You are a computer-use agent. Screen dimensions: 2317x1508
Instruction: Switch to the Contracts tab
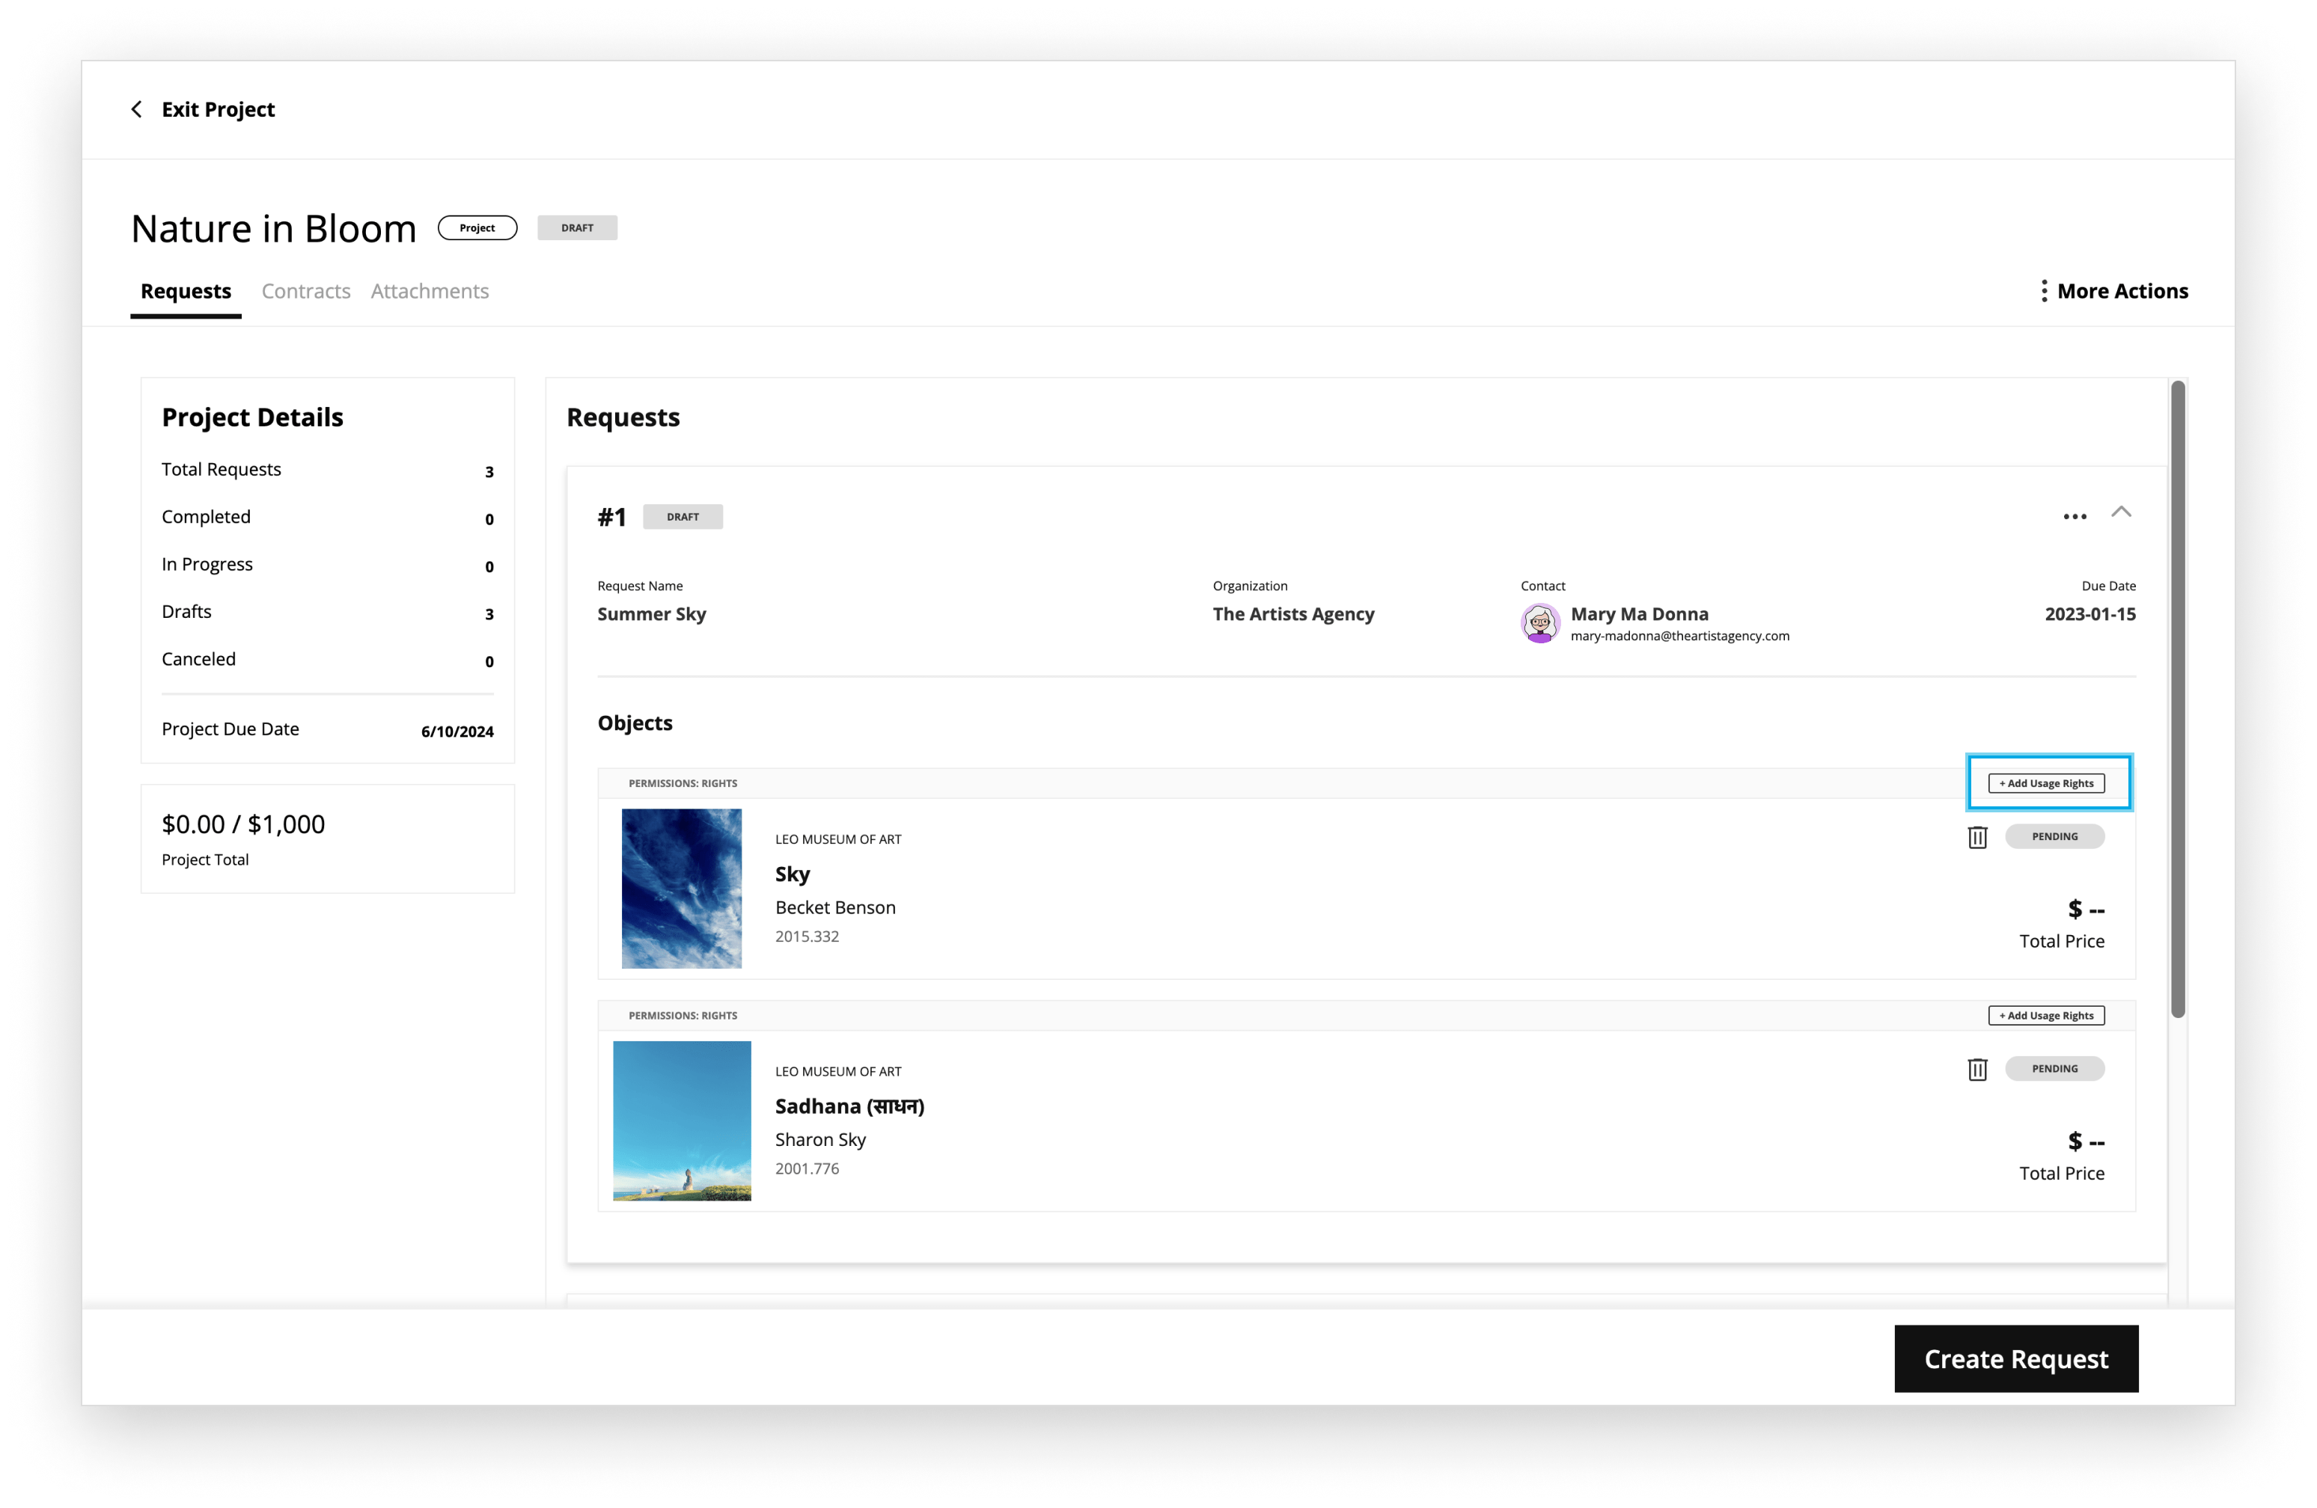[x=305, y=291]
